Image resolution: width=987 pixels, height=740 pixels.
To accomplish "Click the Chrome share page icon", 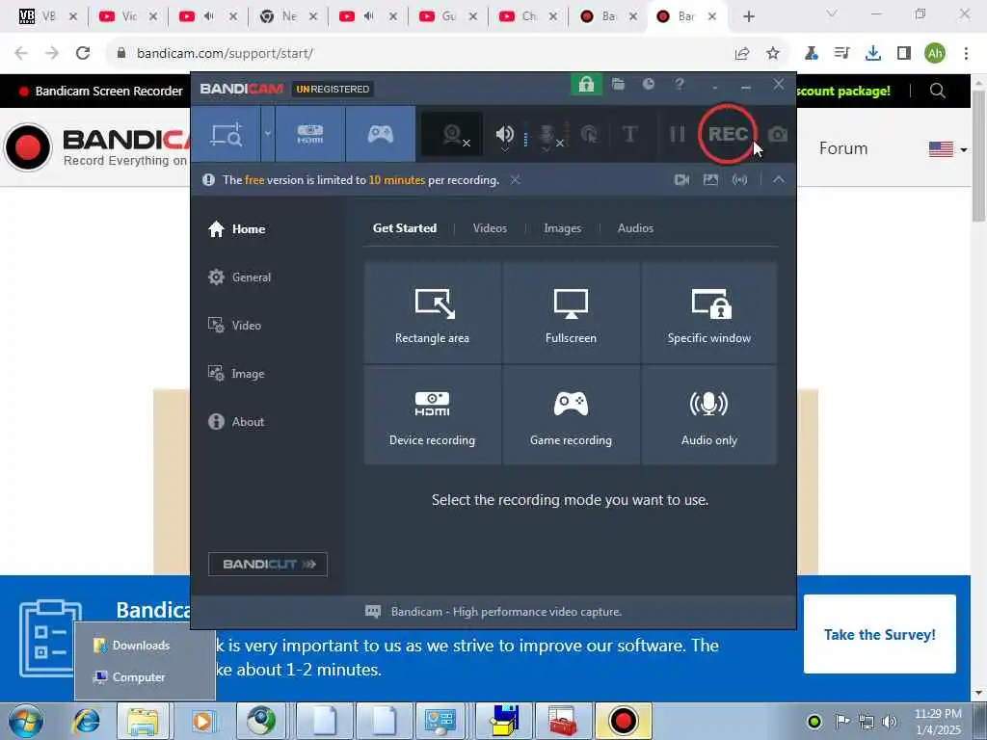I will click(x=742, y=54).
